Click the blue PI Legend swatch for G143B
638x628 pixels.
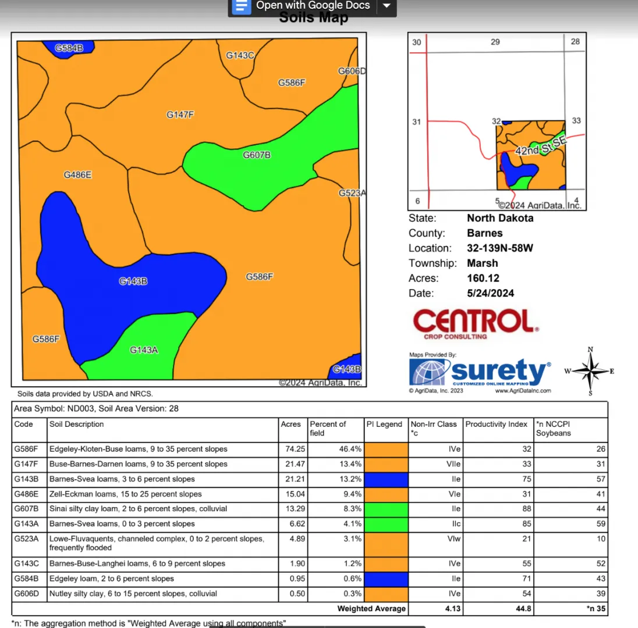pyautogui.click(x=385, y=479)
